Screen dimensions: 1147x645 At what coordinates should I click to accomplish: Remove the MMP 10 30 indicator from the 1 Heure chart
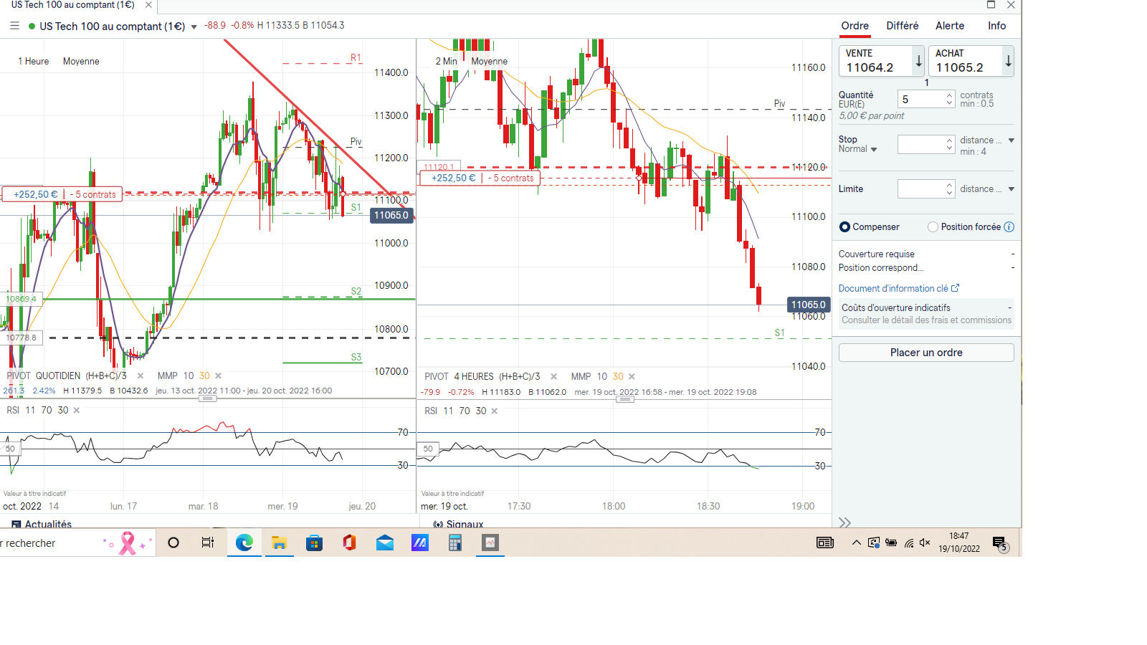point(219,376)
